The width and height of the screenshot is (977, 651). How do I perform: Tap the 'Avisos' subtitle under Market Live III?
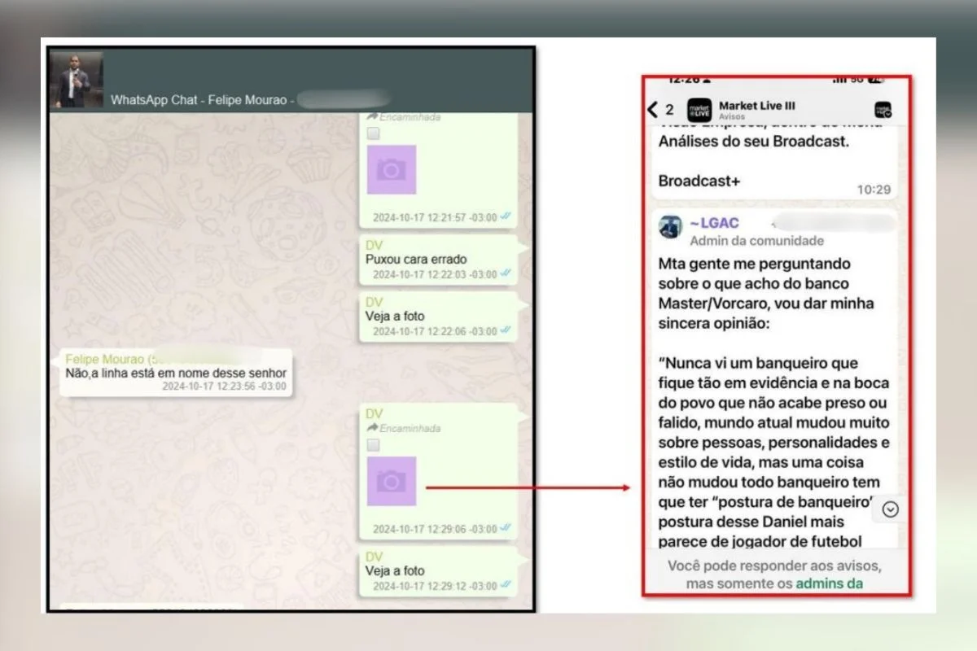tap(733, 117)
